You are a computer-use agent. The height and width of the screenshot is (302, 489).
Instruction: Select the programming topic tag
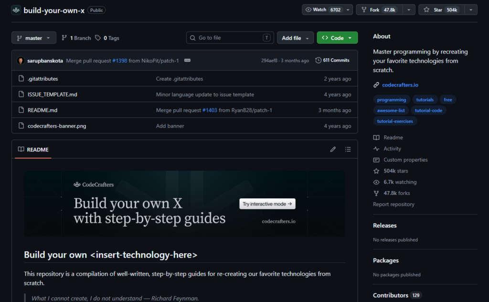[x=392, y=99]
